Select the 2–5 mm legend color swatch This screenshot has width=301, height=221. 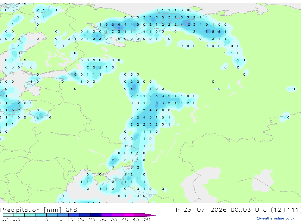pyautogui.click(x=41, y=215)
